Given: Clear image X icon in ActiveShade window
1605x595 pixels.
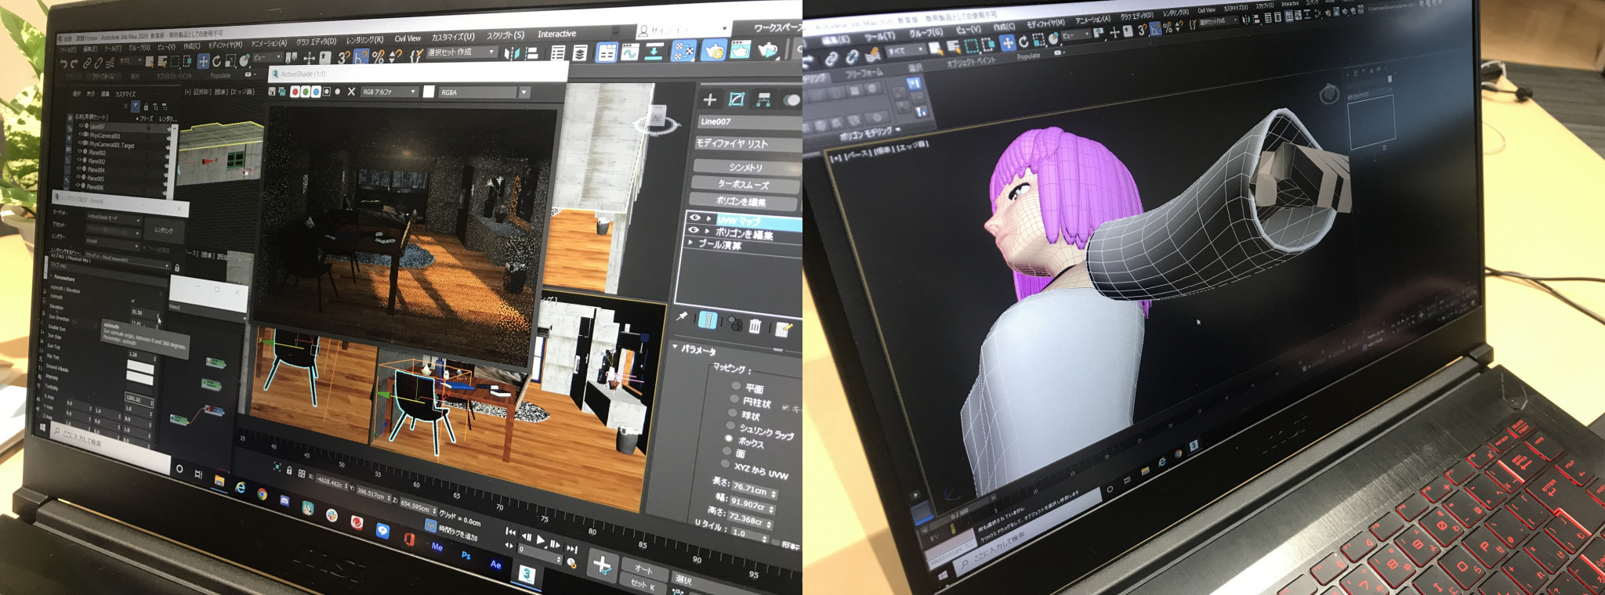Looking at the screenshot, I should (351, 92).
